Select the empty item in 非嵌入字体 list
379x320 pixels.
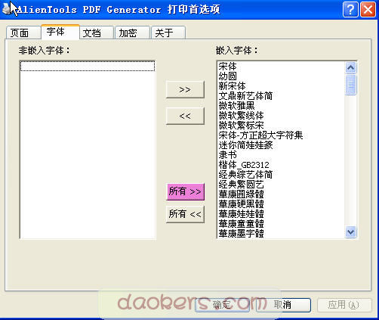(x=88, y=66)
